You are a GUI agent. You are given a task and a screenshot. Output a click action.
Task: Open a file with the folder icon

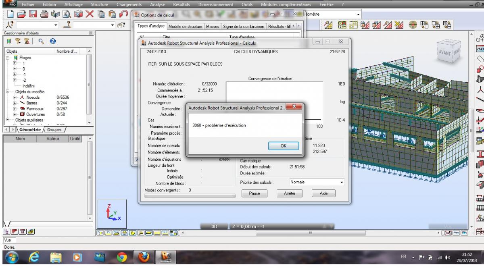point(22,14)
